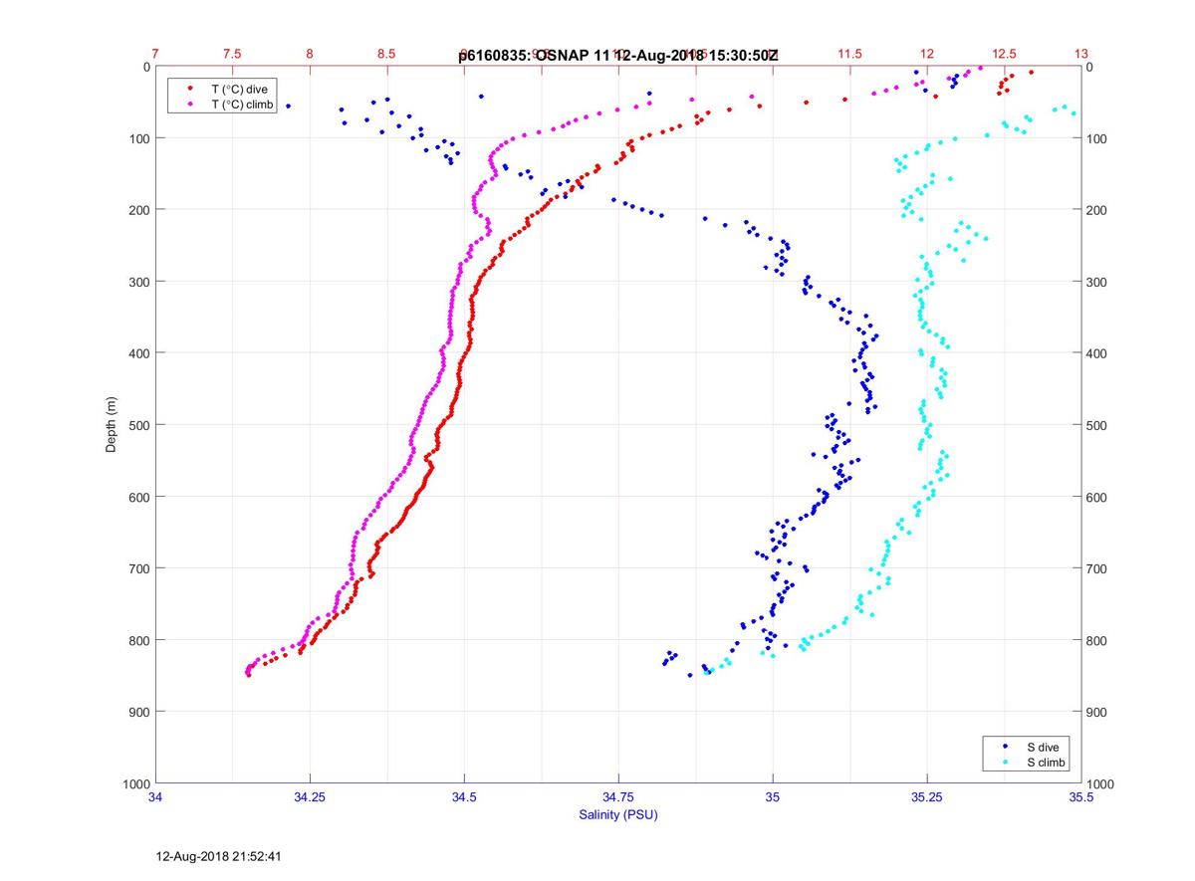Click the 'Salinity (PSU)' axis label
Screen dimensions: 1195x881
click(618, 815)
